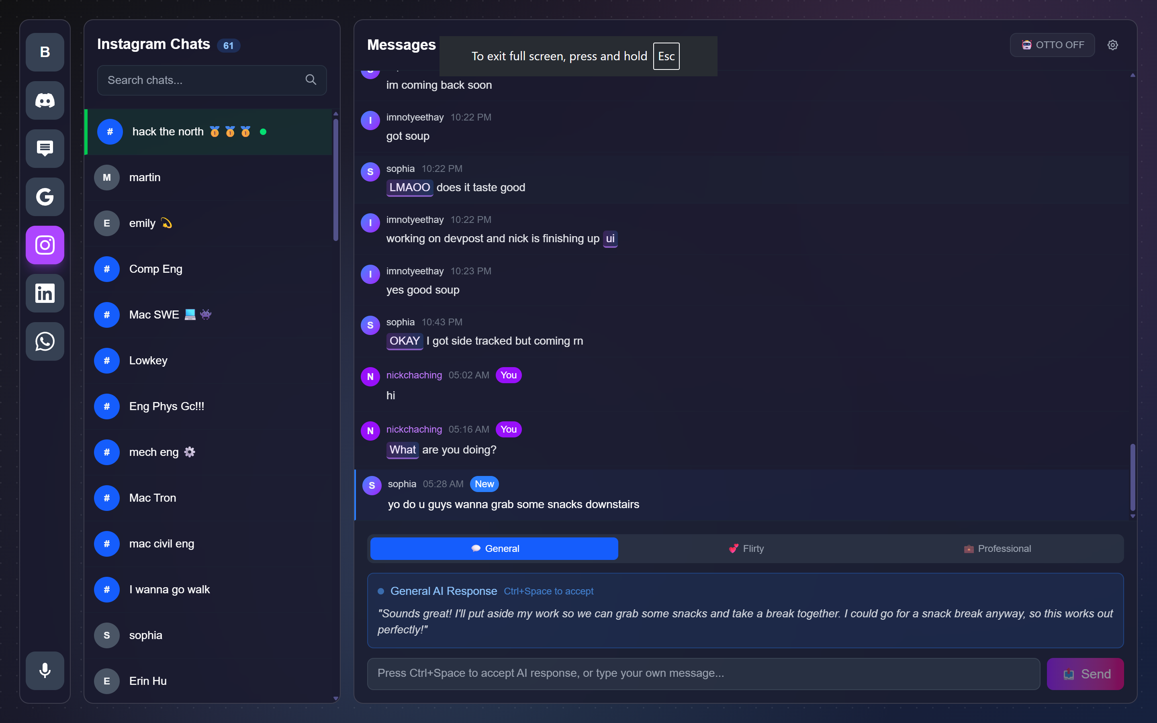The image size is (1157, 723).
Task: Open the WhatsApp platform icon
Action: pyautogui.click(x=45, y=341)
